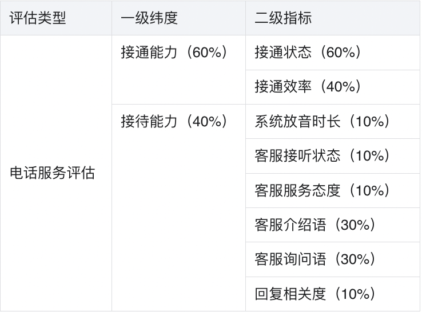
Task: Click the 40% weight after 接通效率
Action: point(344,87)
